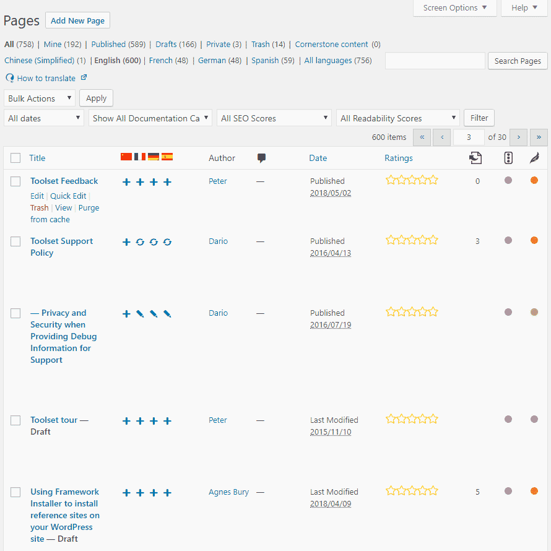Click first plus icon for Toolset Feedback

(126, 181)
